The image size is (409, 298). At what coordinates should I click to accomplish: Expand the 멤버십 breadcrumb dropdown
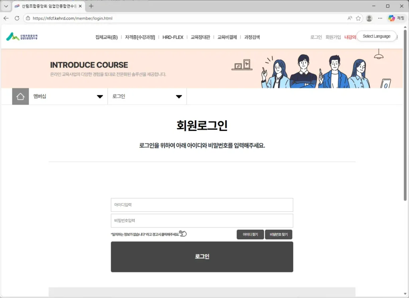[99, 96]
